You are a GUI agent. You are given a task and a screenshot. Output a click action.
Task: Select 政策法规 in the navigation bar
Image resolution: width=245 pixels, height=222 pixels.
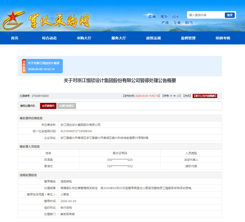pos(153,38)
